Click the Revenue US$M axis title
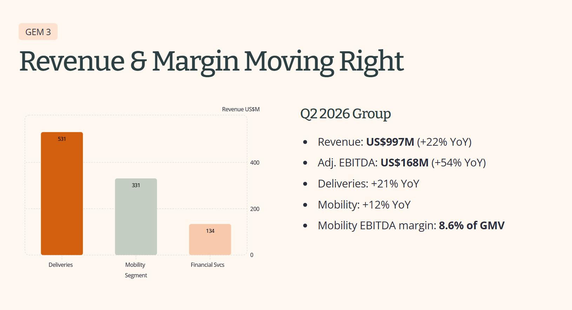This screenshot has width=572, height=310. pyautogui.click(x=241, y=109)
